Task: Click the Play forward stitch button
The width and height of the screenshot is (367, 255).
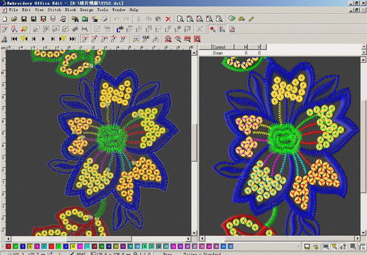Action: pos(42,39)
